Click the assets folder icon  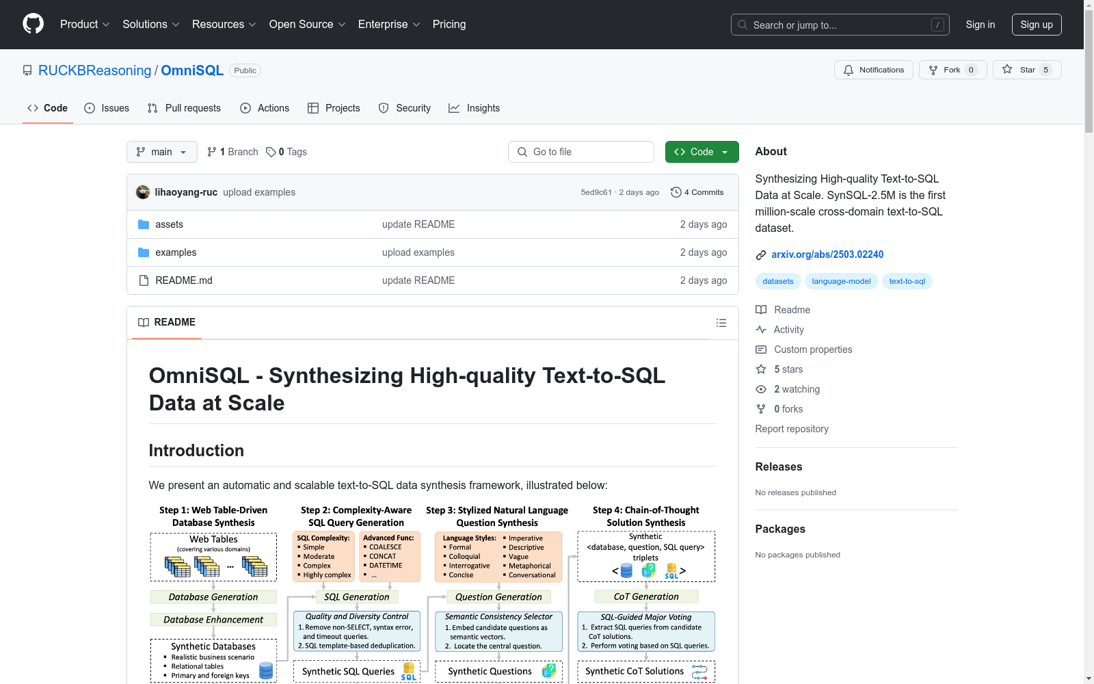coord(144,224)
